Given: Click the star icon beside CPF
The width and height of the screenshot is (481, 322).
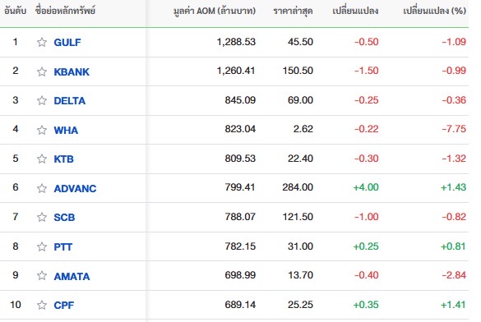Looking at the screenshot, I should (42, 305).
